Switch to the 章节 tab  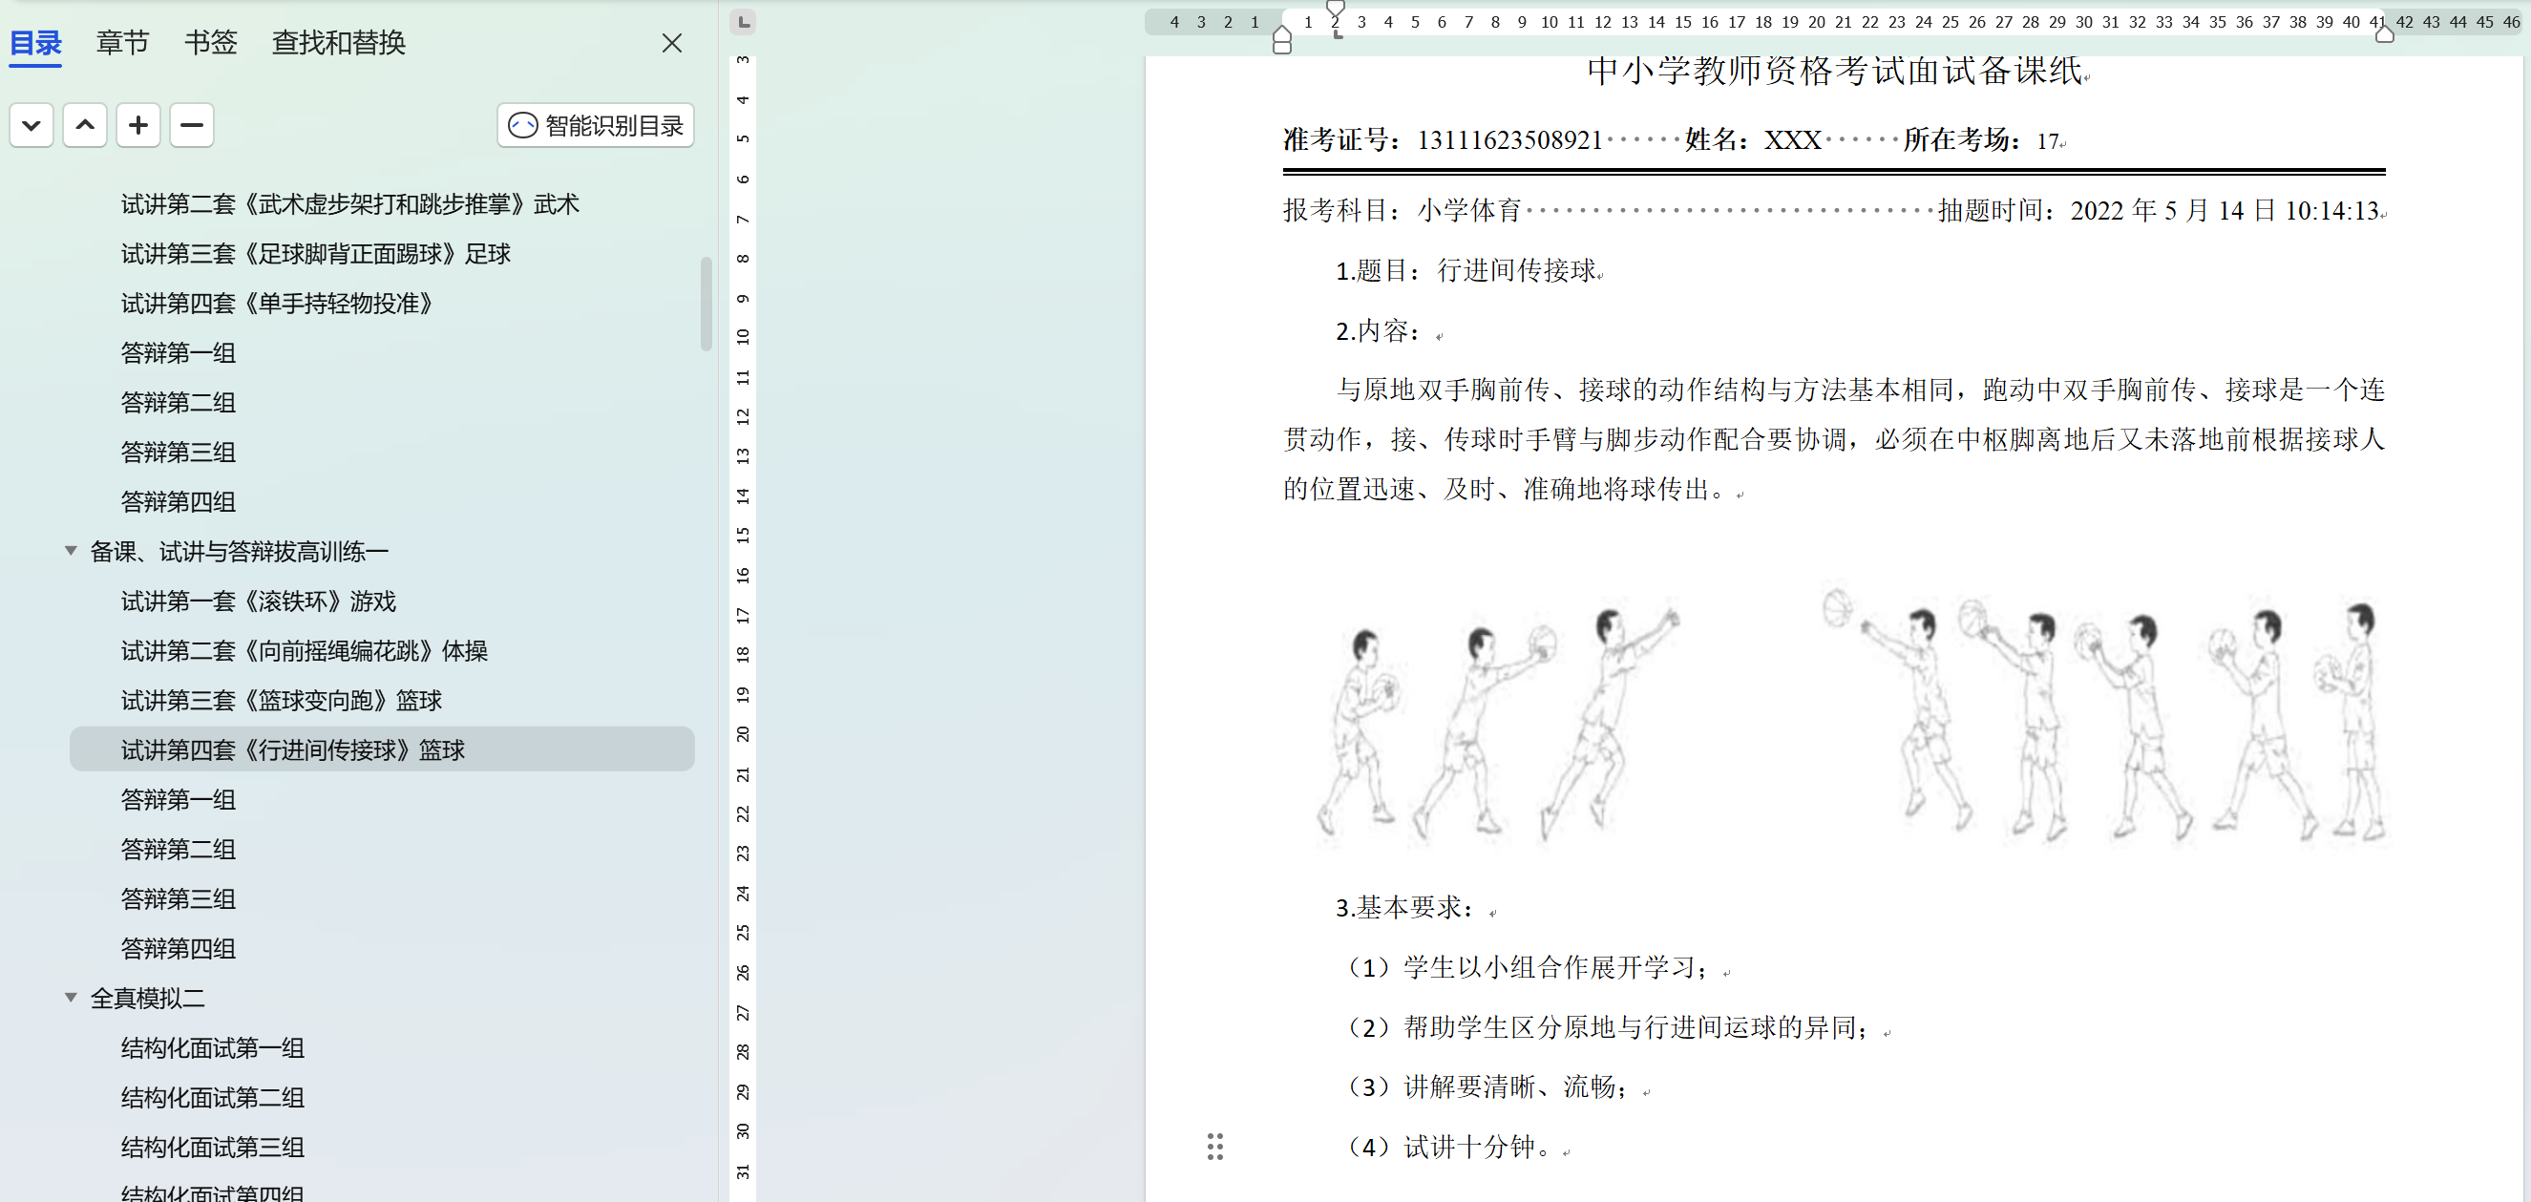(x=123, y=43)
